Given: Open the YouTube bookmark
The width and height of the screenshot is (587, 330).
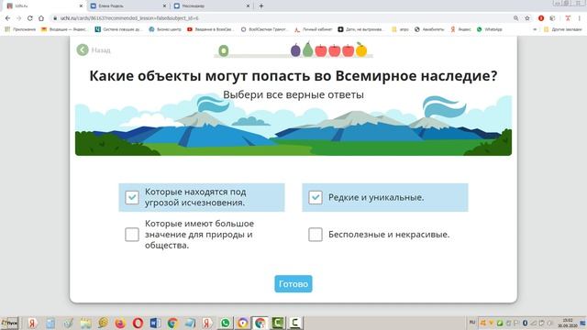Looking at the screenshot, I should pyautogui.click(x=210, y=29).
